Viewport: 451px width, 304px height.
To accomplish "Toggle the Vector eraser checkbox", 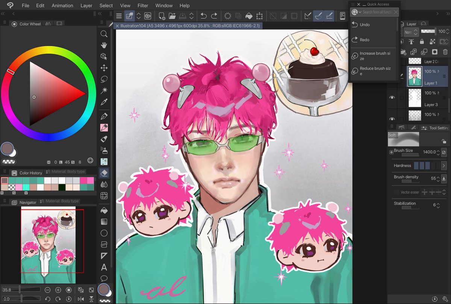I will 396,192.
